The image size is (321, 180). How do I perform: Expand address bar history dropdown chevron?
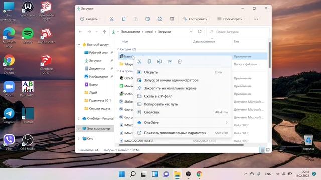pos(191,32)
